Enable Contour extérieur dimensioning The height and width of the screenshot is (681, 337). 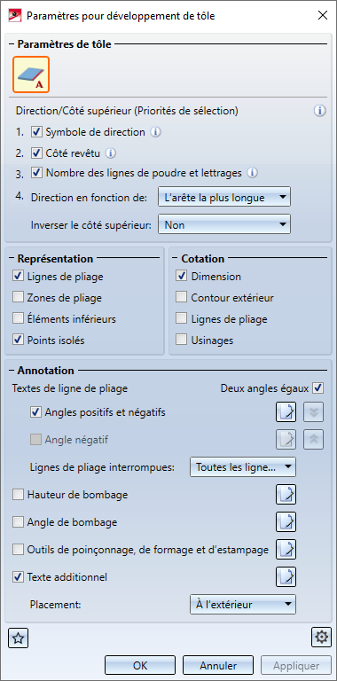pyautogui.click(x=182, y=298)
